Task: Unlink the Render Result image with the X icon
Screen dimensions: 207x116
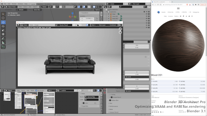Action: (x=80, y=25)
